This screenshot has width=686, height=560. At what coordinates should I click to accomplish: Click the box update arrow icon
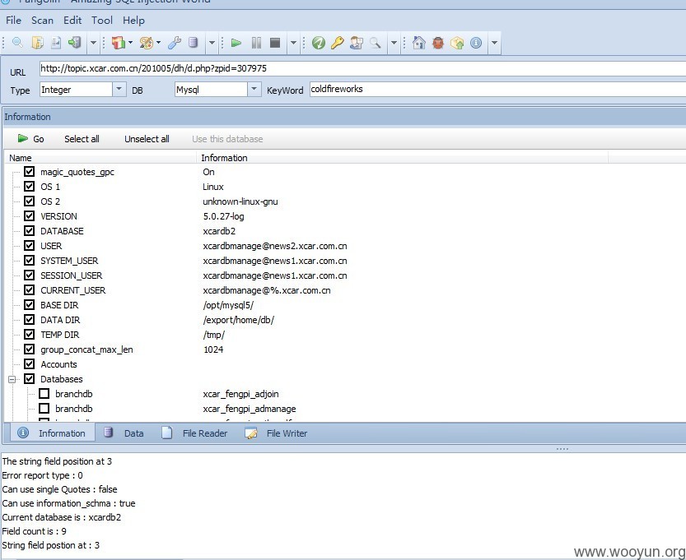click(457, 43)
